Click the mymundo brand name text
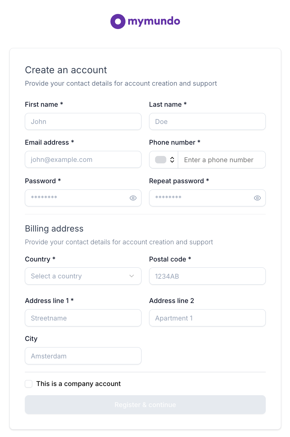 (154, 21)
